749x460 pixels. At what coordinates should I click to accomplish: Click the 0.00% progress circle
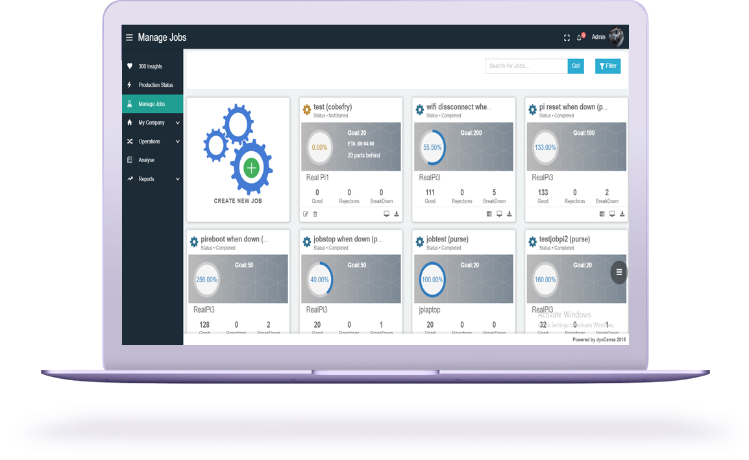pyautogui.click(x=319, y=147)
